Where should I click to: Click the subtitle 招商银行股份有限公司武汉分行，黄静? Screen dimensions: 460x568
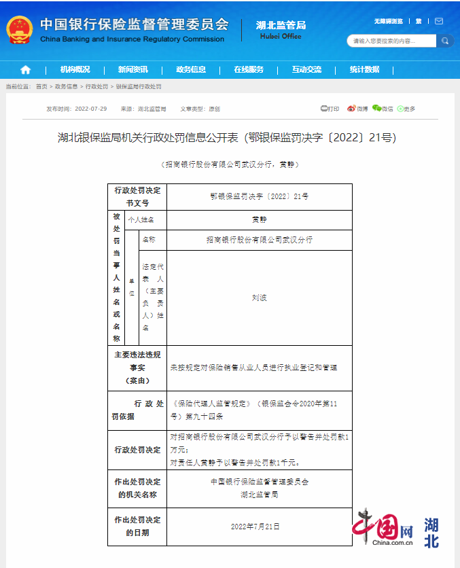tap(230, 164)
